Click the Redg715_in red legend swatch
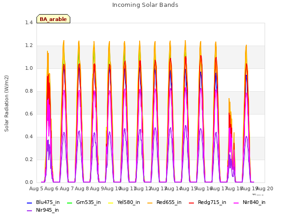Image resolution: width=292 pixels, height=219 pixels. tap(192, 203)
